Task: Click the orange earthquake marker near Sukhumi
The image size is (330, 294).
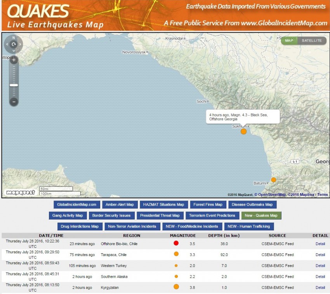Action: (243, 131)
